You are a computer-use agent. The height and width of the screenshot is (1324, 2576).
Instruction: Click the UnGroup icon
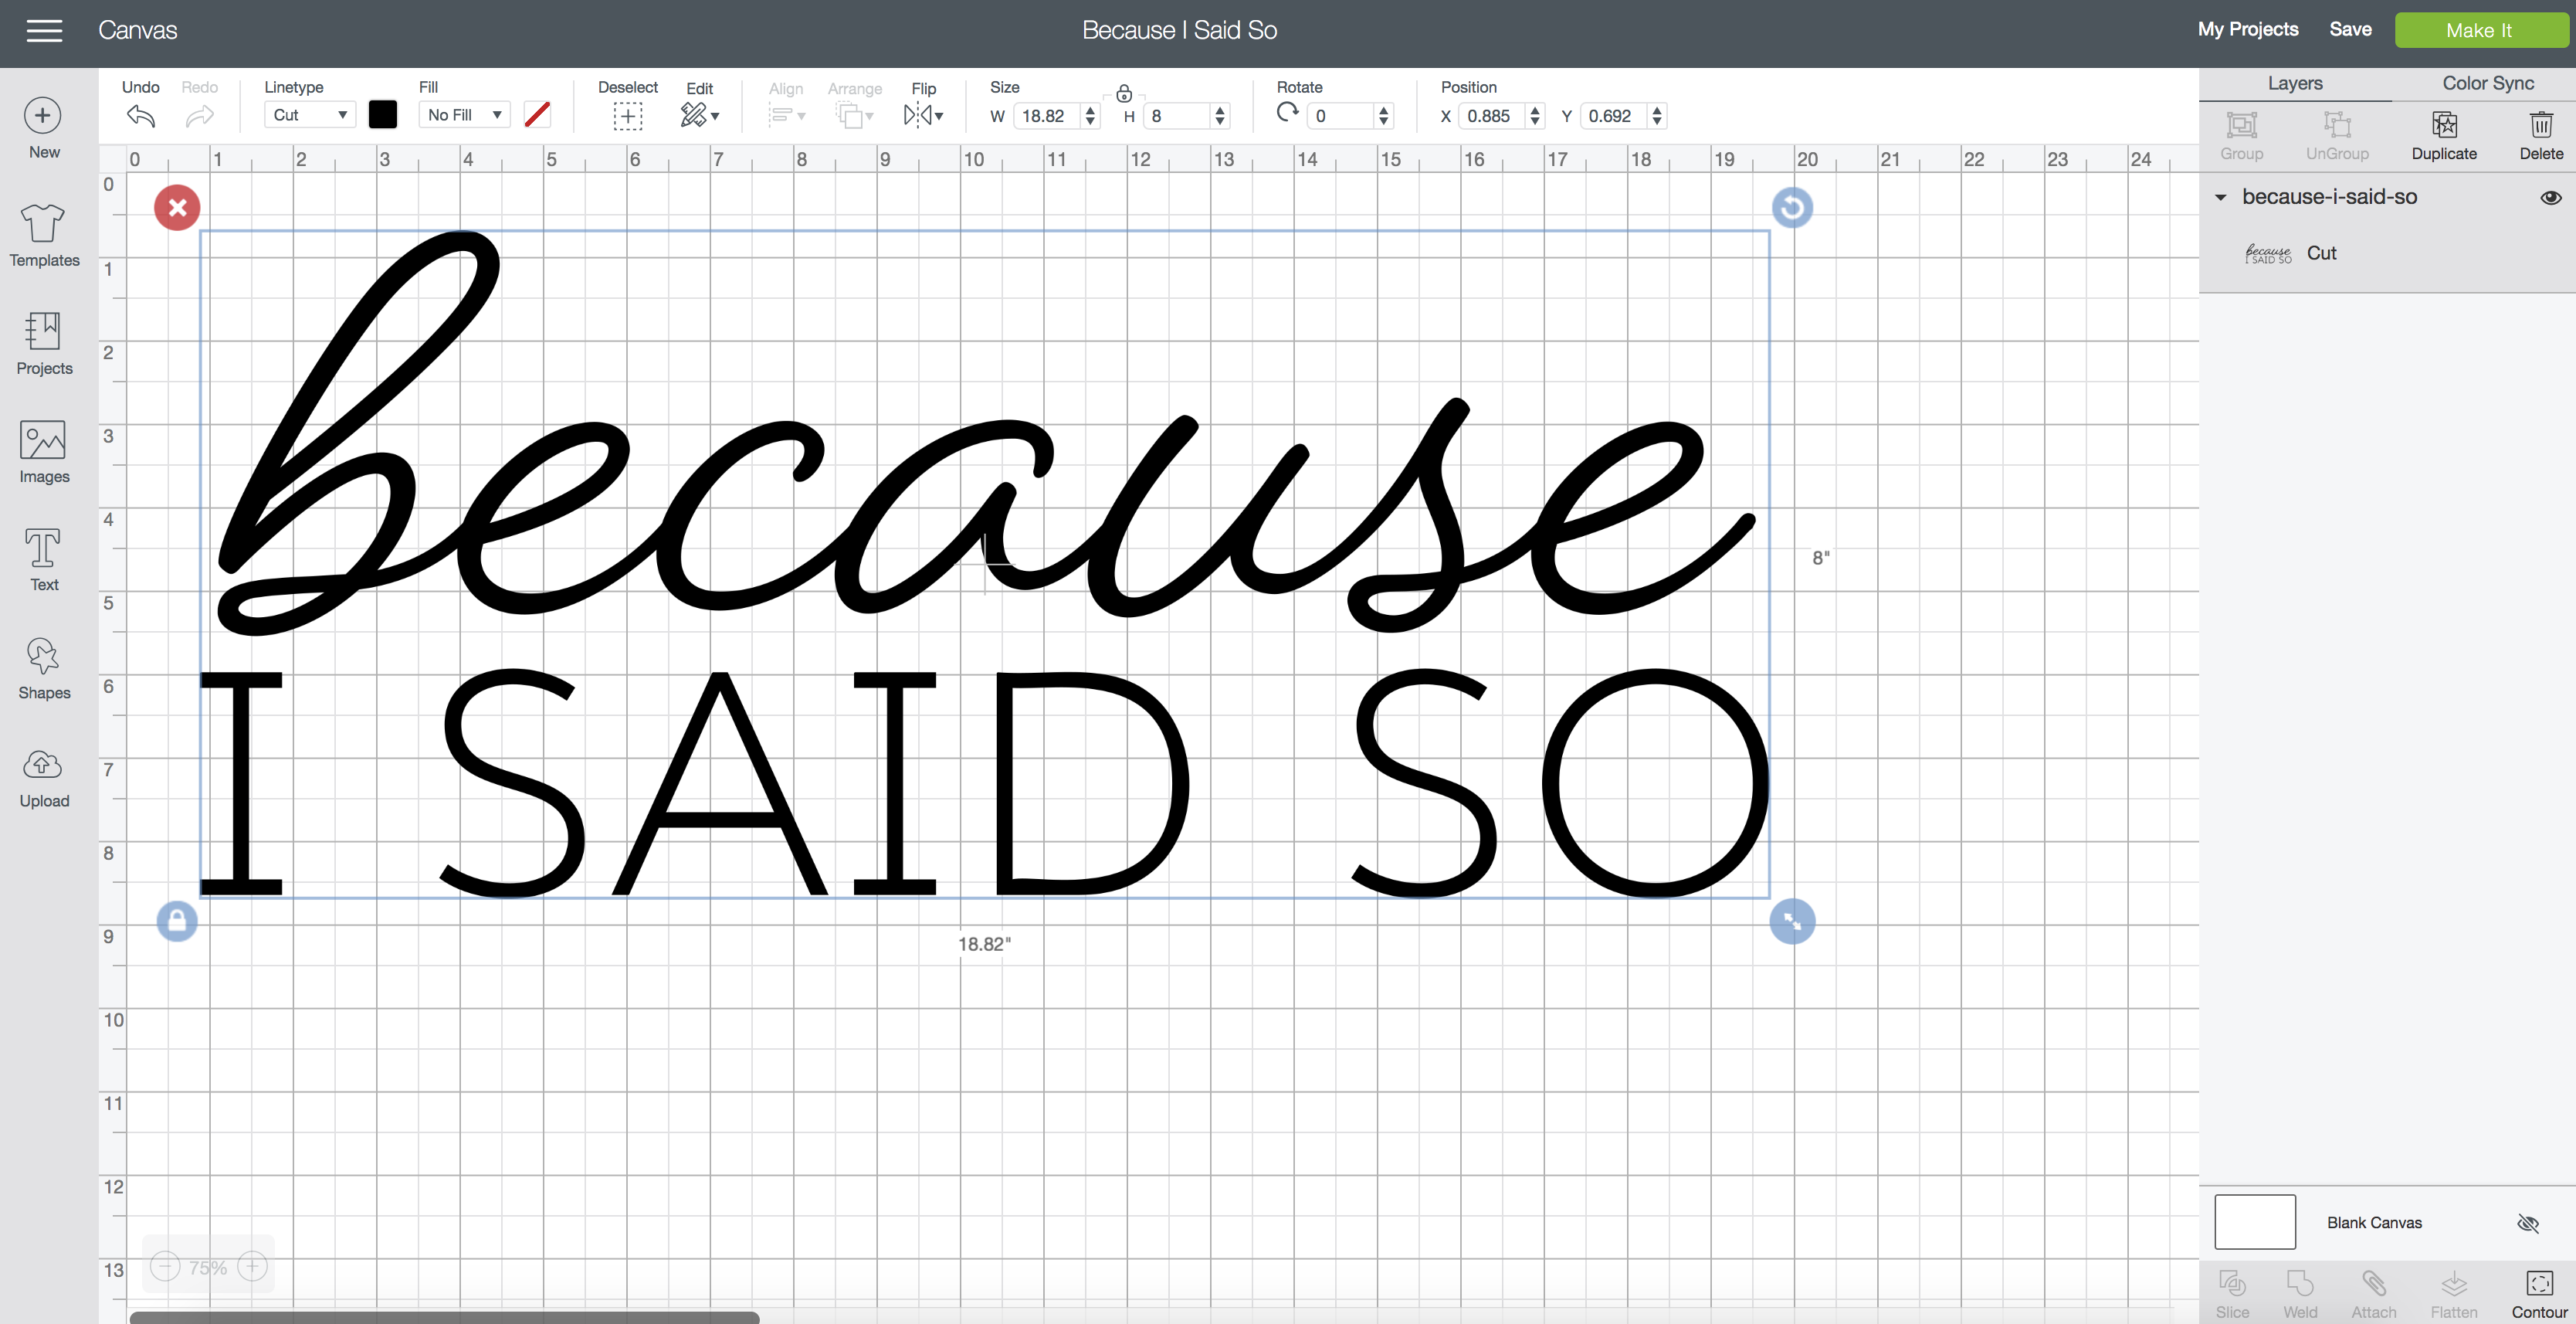coord(2337,125)
